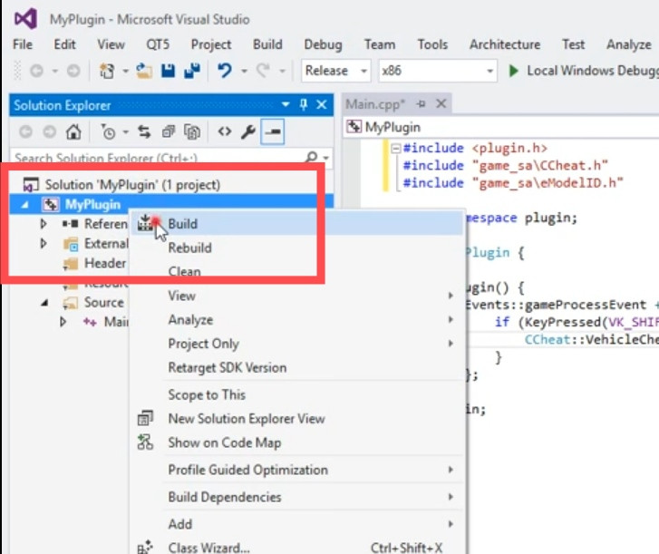Click the Pending Changes Filter clock icon
This screenshot has width=659, height=554.
pyautogui.click(x=108, y=132)
